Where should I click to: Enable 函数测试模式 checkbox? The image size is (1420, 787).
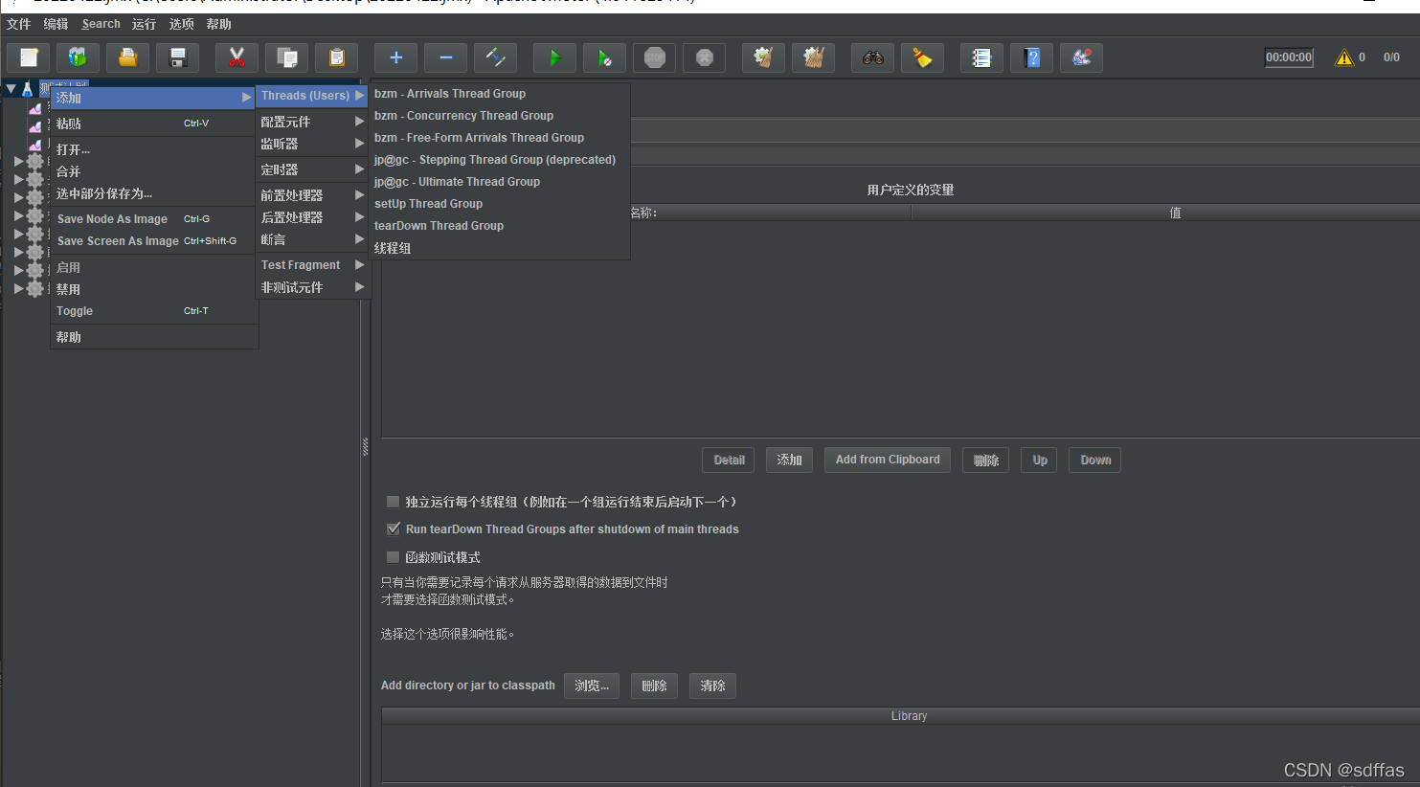(x=393, y=557)
